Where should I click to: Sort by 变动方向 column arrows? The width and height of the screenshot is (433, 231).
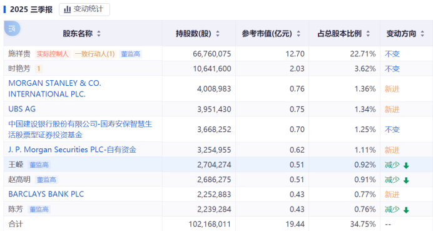point(422,34)
